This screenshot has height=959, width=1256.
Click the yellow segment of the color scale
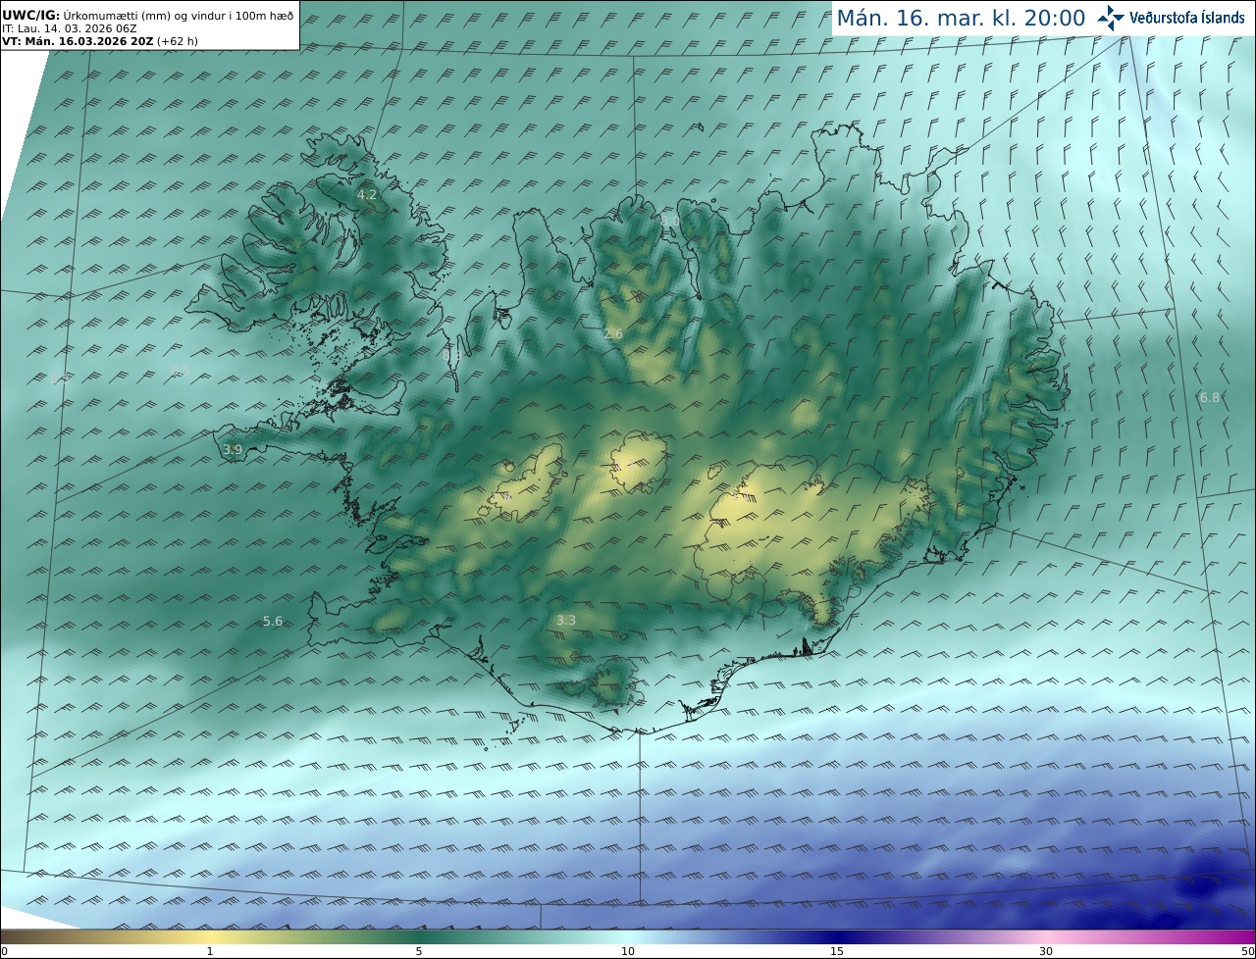tap(210, 936)
